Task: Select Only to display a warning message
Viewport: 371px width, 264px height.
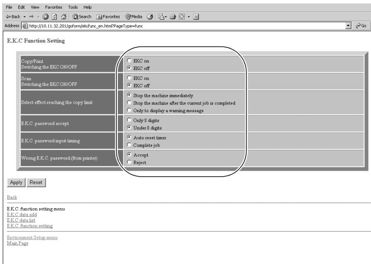Action: pyautogui.click(x=129, y=110)
